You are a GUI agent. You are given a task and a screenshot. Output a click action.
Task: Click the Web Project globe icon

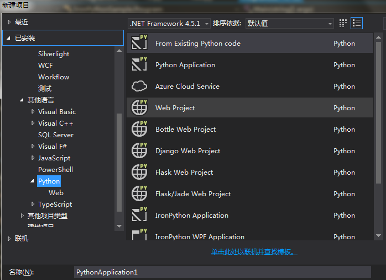click(139, 107)
